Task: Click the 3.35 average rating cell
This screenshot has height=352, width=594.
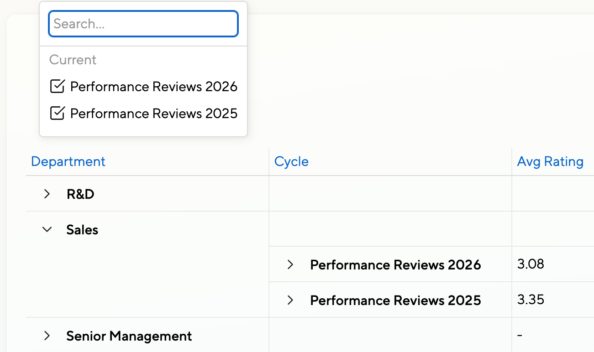Action: (x=531, y=300)
